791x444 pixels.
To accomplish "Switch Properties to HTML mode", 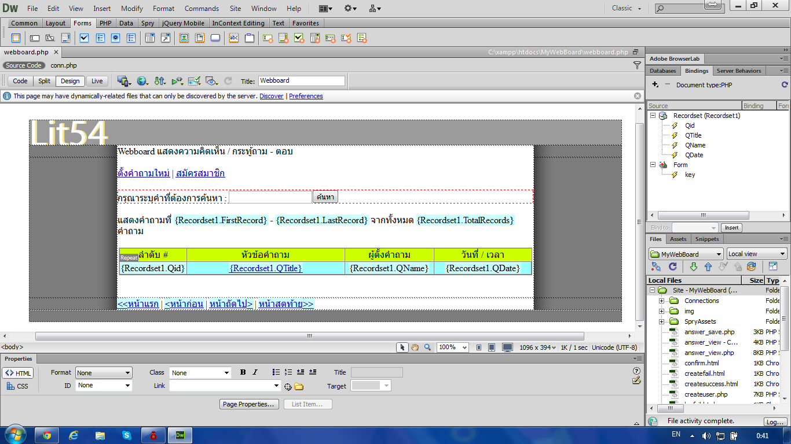I will [x=18, y=373].
